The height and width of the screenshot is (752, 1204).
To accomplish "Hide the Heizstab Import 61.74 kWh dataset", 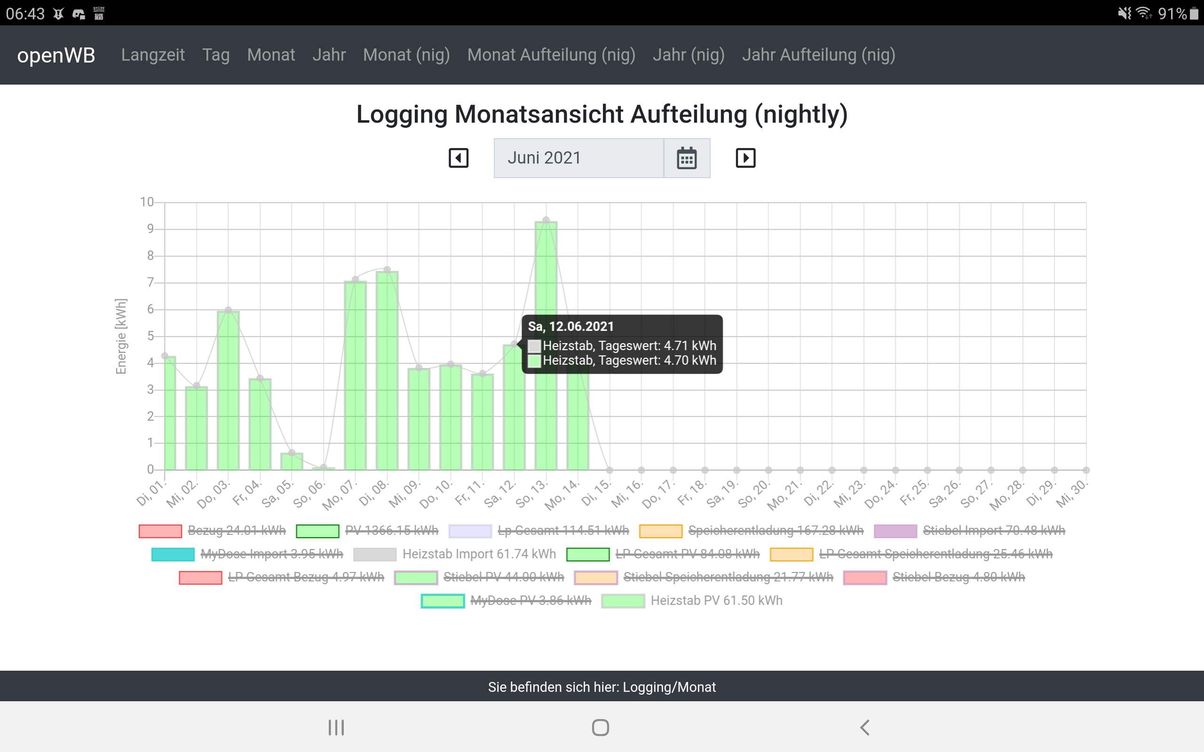I will pos(479,554).
